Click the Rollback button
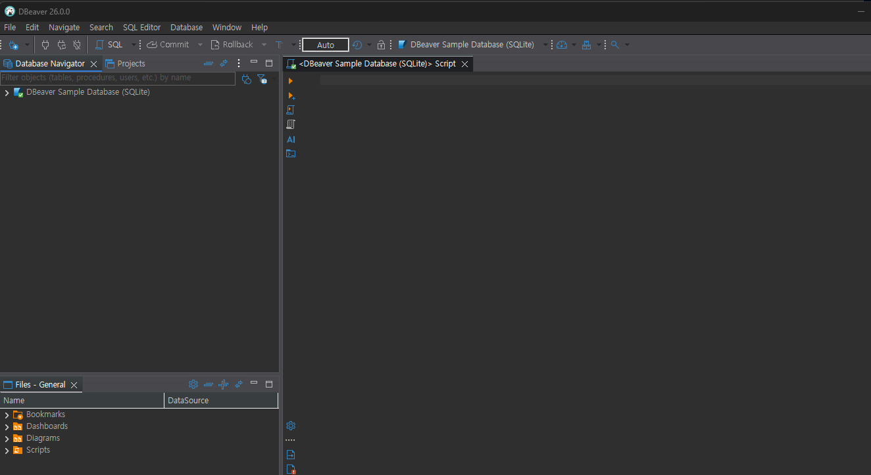This screenshot has width=871, height=475. point(232,45)
